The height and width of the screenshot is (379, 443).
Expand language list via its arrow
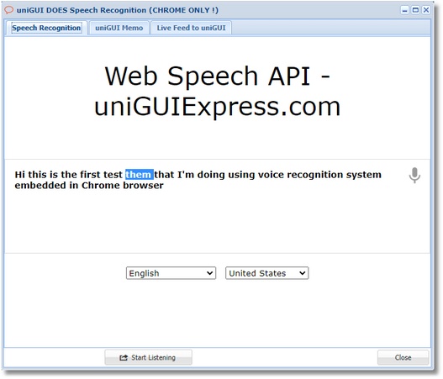[x=209, y=273]
